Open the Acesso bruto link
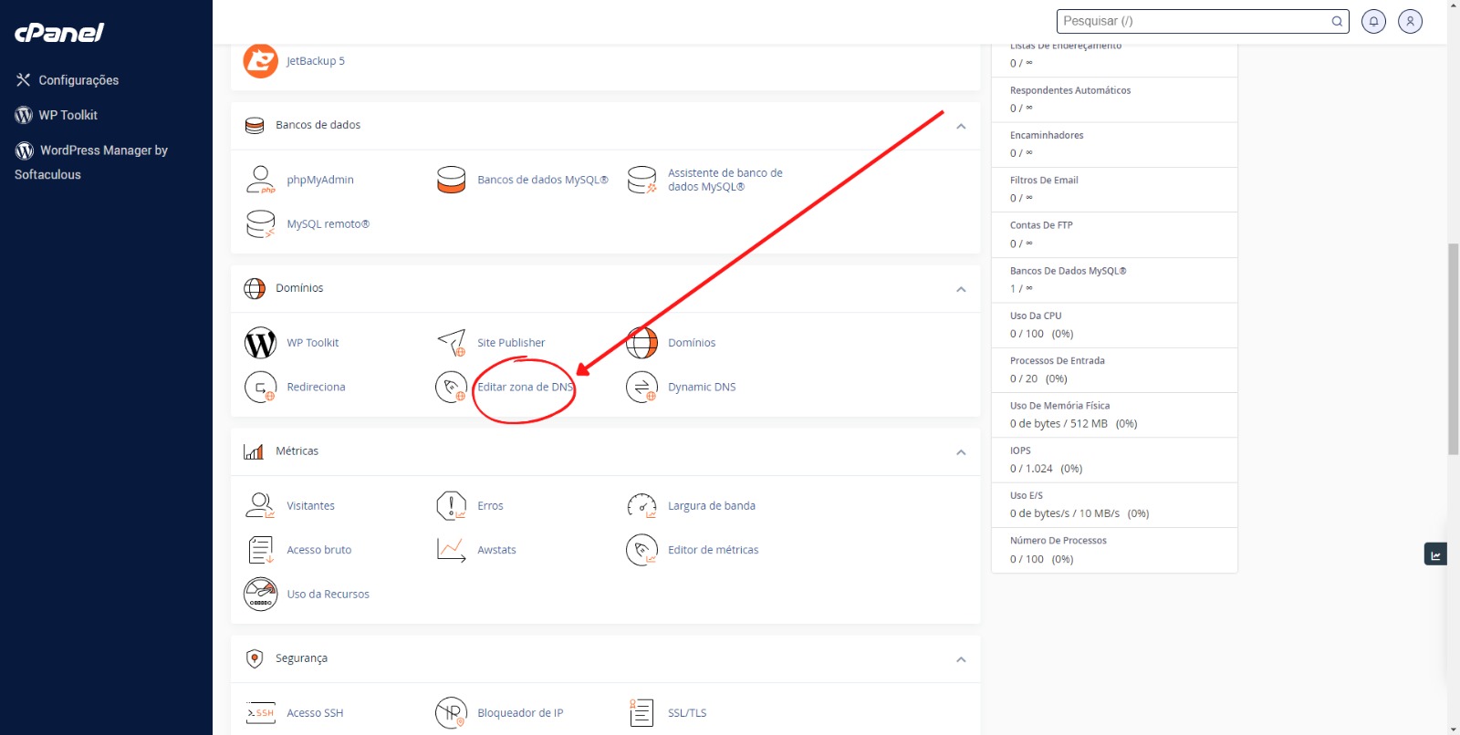The height and width of the screenshot is (735, 1460). point(319,550)
